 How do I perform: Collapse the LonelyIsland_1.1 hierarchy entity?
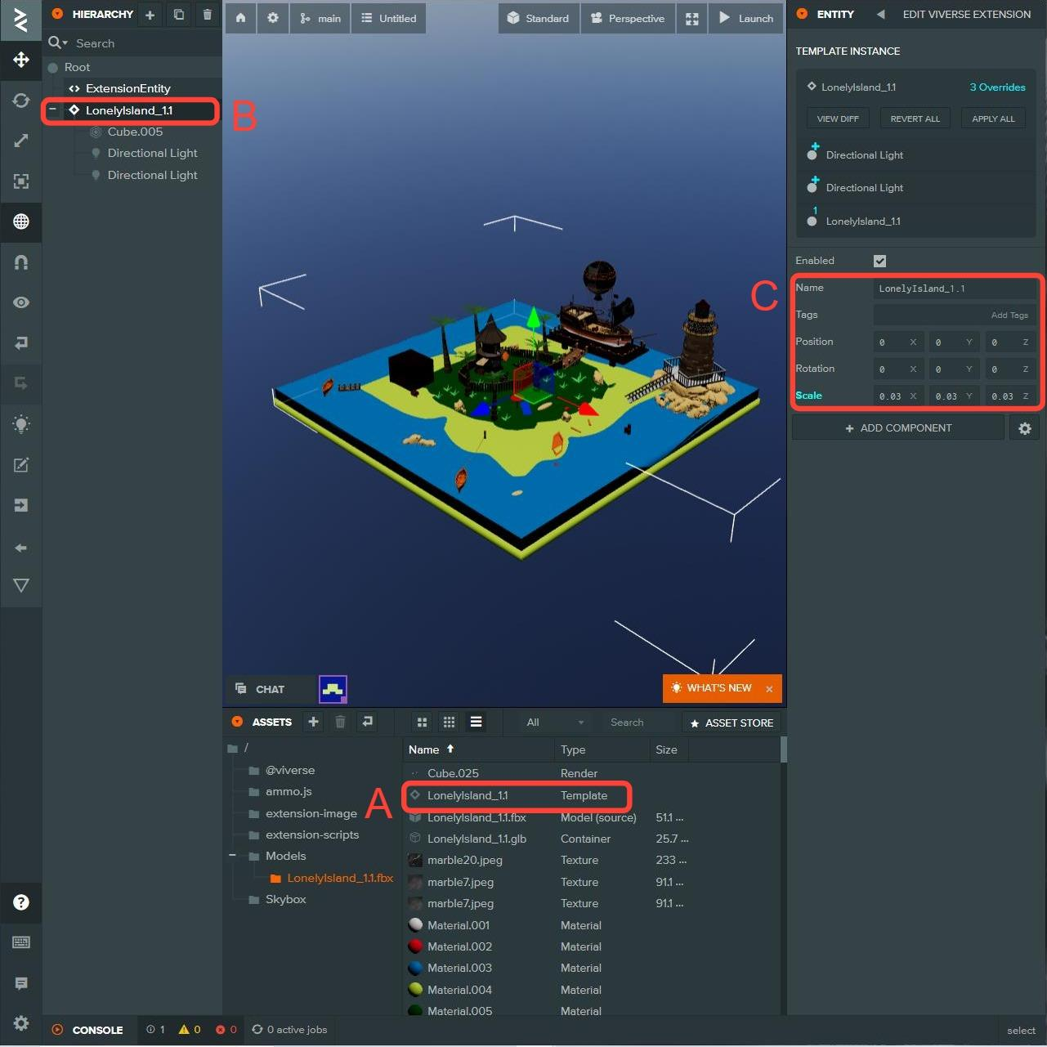tap(53, 110)
